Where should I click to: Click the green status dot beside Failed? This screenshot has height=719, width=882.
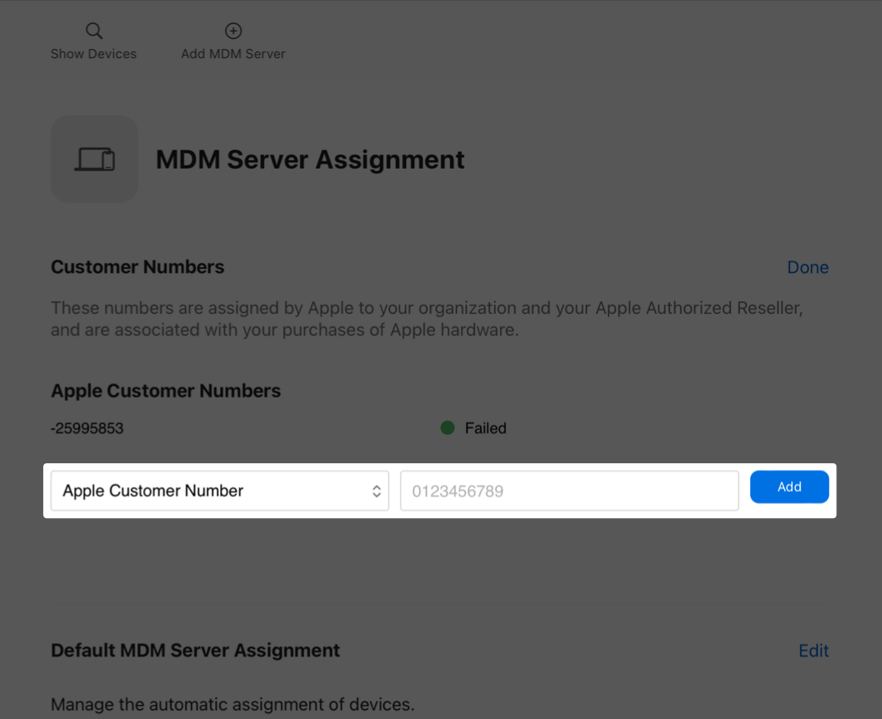448,428
